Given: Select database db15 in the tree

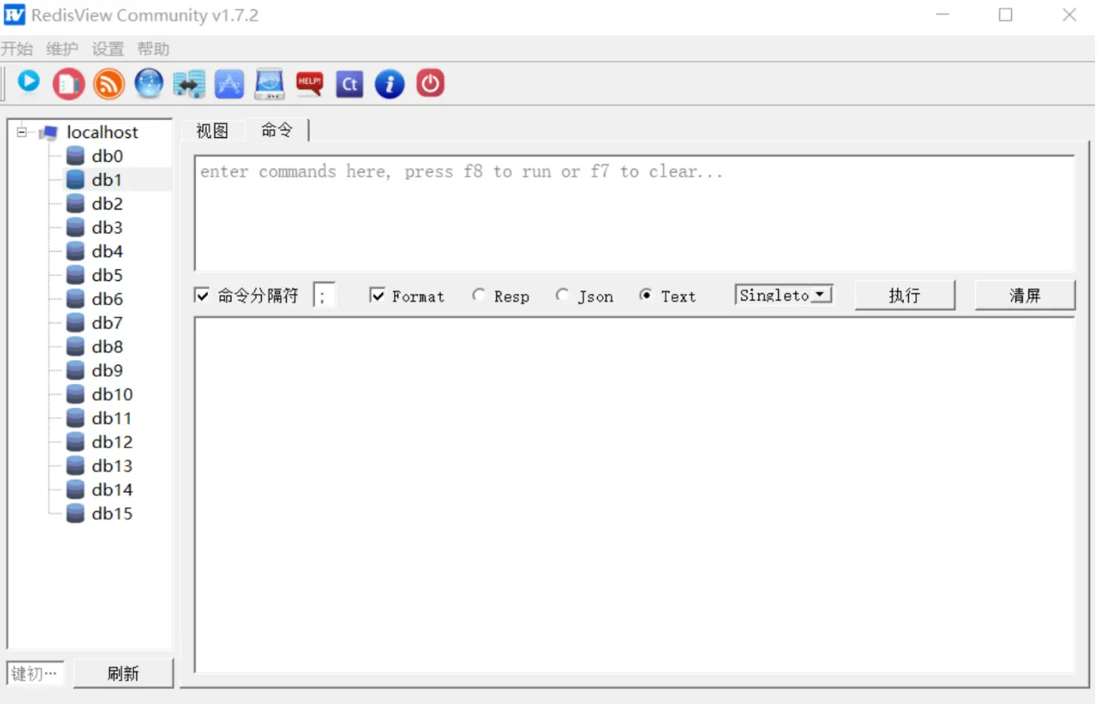Looking at the screenshot, I should click(x=112, y=514).
